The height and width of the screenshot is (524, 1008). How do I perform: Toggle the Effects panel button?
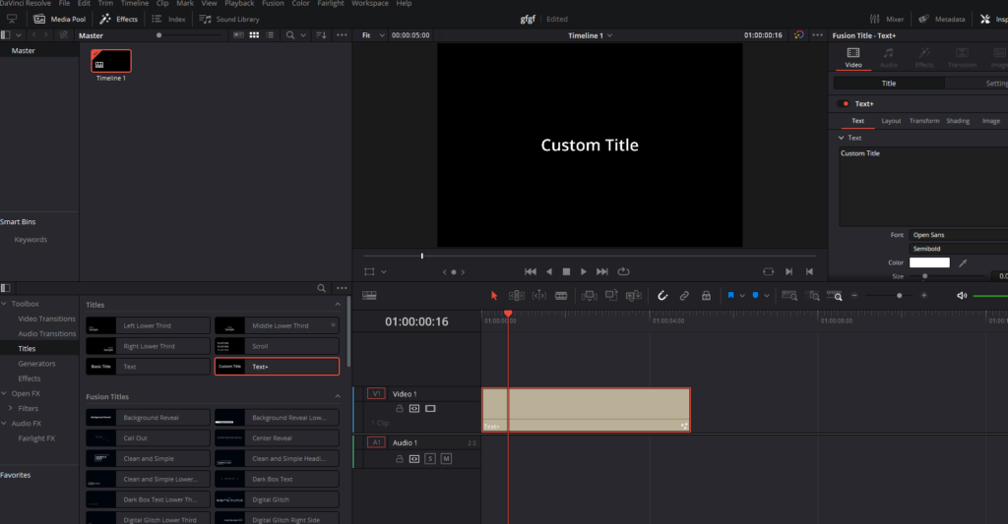(119, 19)
